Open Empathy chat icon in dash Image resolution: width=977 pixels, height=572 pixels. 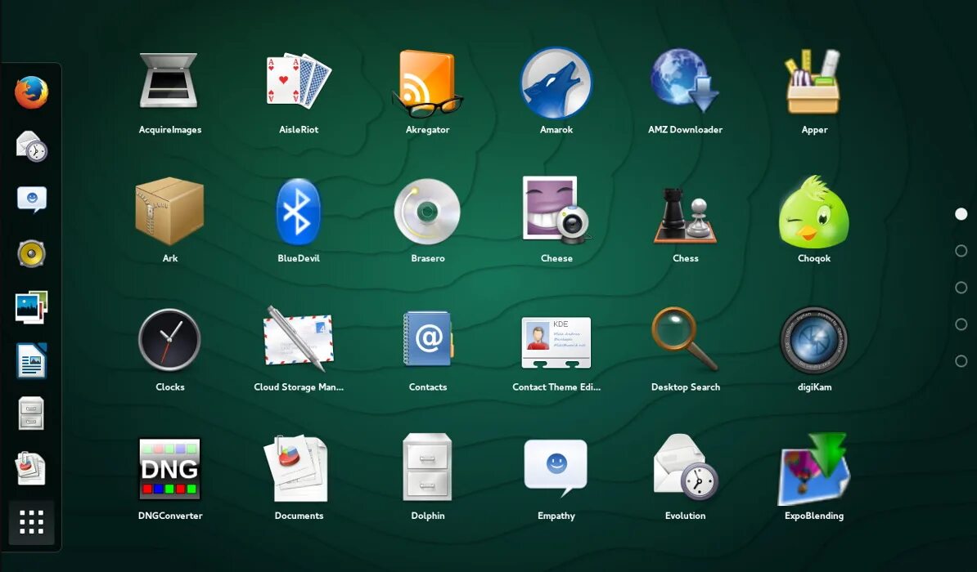31,199
